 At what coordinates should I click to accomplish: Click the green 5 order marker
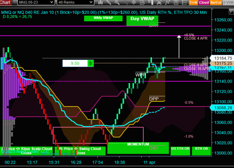[91, 63]
